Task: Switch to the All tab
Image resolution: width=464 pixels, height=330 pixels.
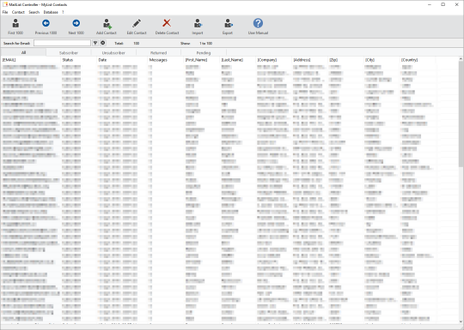Action: pyautogui.click(x=23, y=52)
